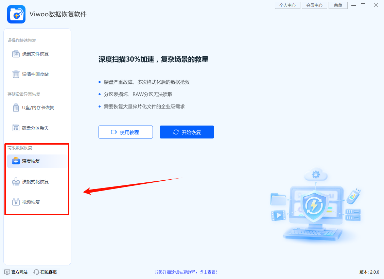Open 在线客服 online customer service icon
384x279 pixels.
pos(36,272)
